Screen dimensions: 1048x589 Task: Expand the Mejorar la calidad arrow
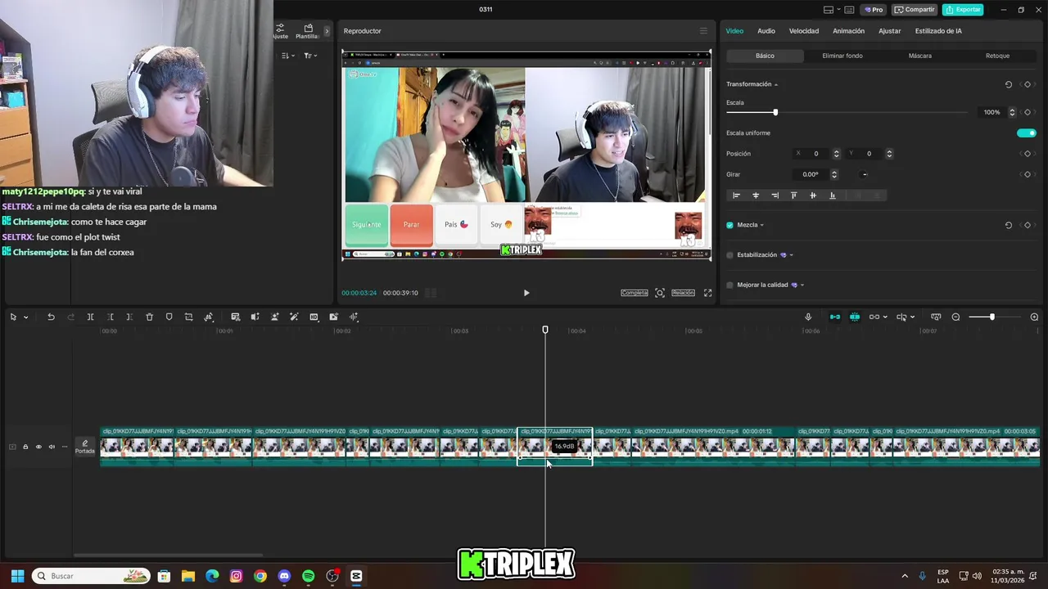click(802, 286)
